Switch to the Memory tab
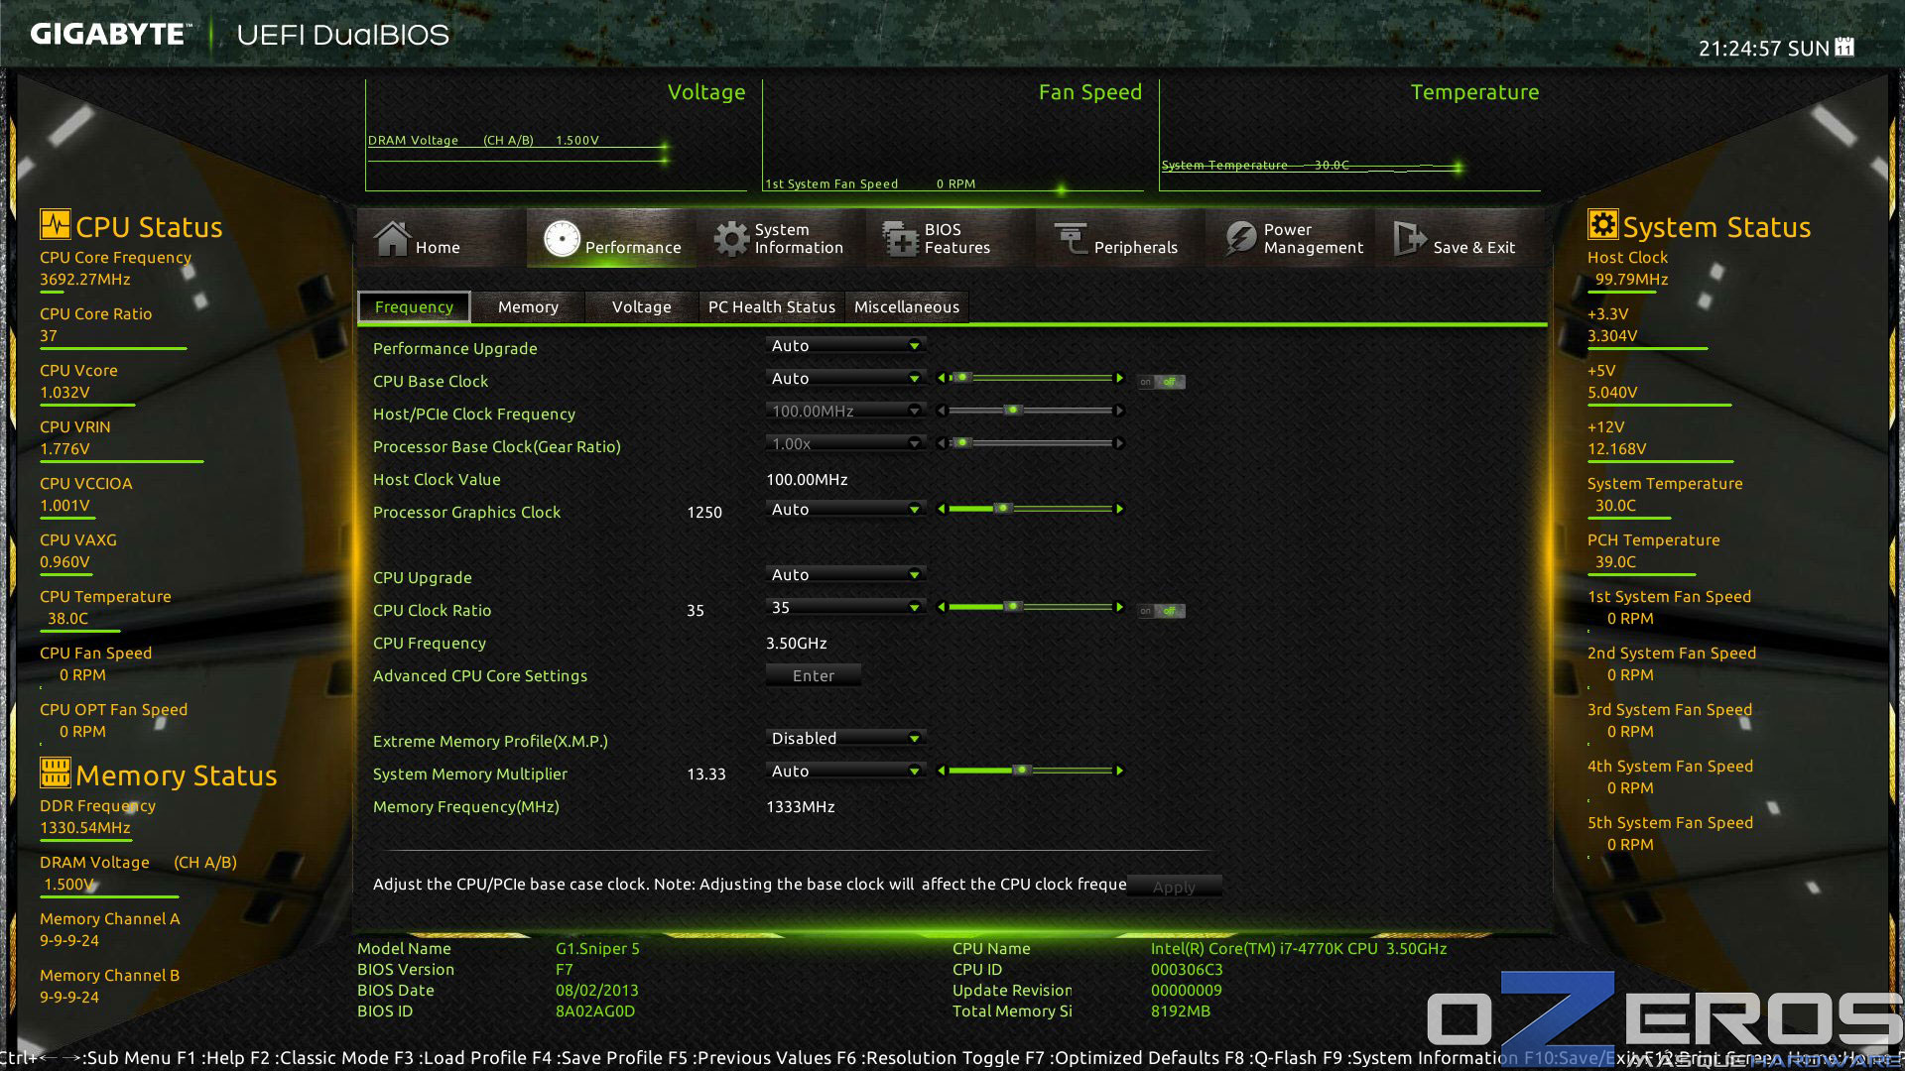 (x=528, y=307)
